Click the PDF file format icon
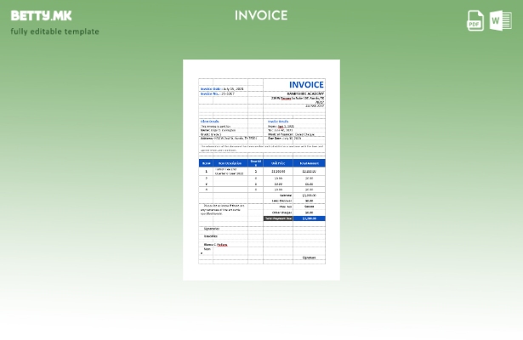The width and height of the screenshot is (523, 340). (x=475, y=20)
